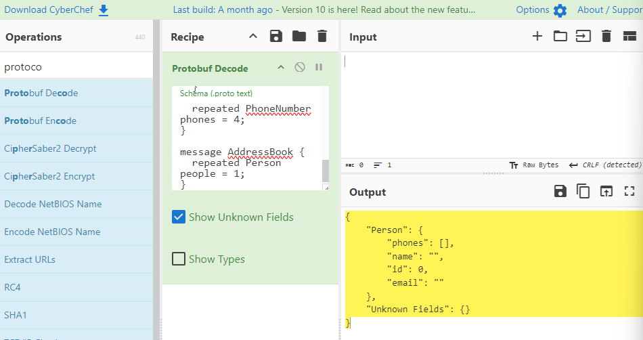Clear the recipe with the trash icon
The width and height of the screenshot is (643, 340).
[x=322, y=37]
